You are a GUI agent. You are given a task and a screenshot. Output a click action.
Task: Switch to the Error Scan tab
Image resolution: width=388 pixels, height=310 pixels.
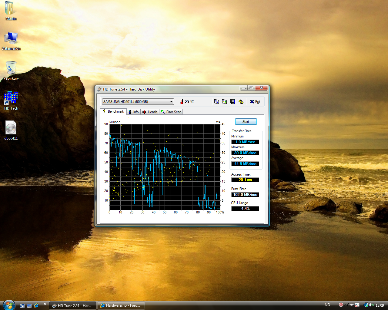(171, 112)
